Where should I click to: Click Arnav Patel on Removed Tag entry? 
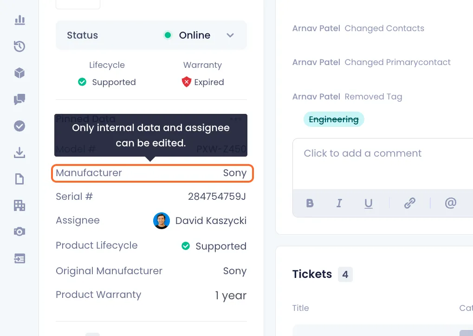pos(316,97)
